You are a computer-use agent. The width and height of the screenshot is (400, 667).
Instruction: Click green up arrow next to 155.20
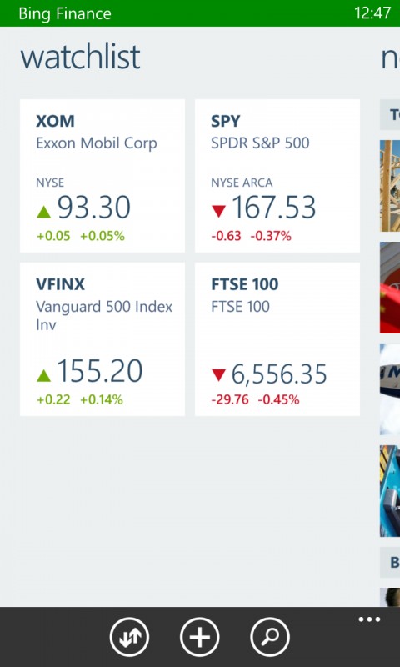coord(44,375)
